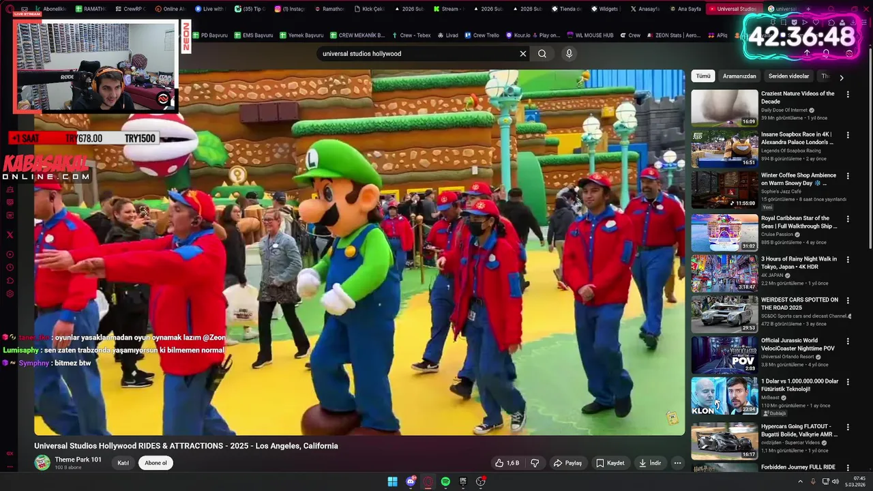
Task: Open options for Craziest Nature Videos
Action: coord(848,95)
